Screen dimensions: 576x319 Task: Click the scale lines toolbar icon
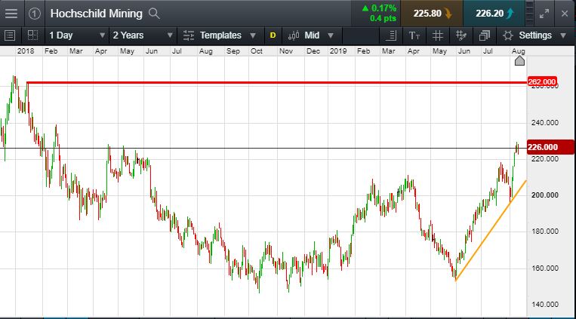tap(391, 35)
